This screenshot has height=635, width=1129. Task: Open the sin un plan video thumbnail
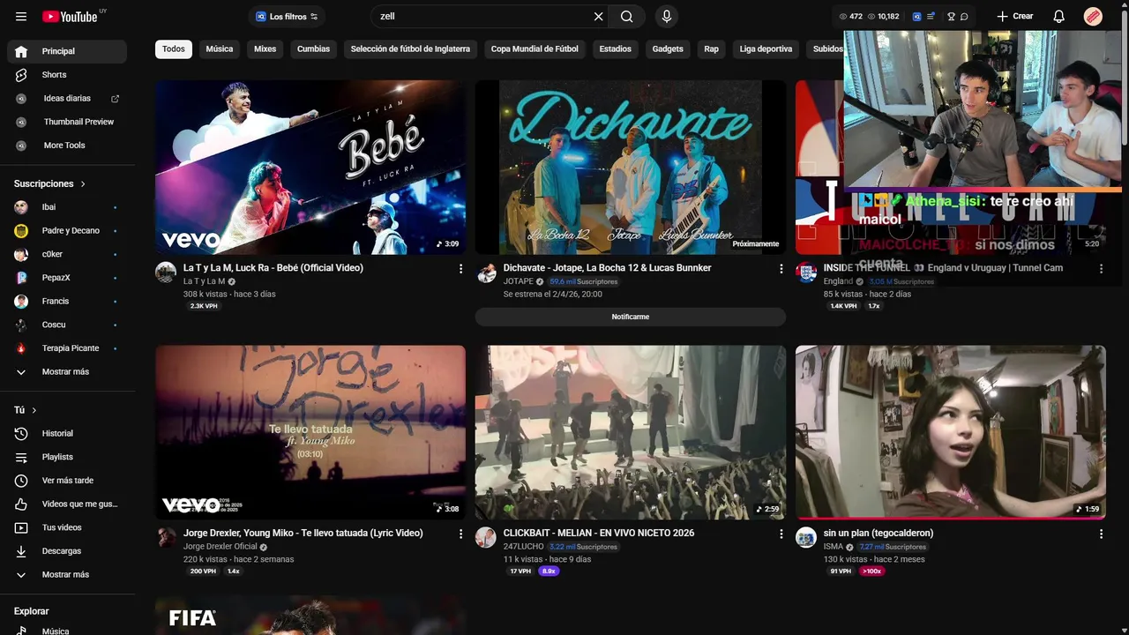click(x=951, y=432)
